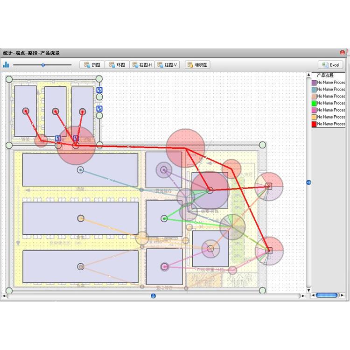Click the lower-right square endpoint pie node
Image resolution: width=350 pixels, height=350 pixels.
point(269,251)
